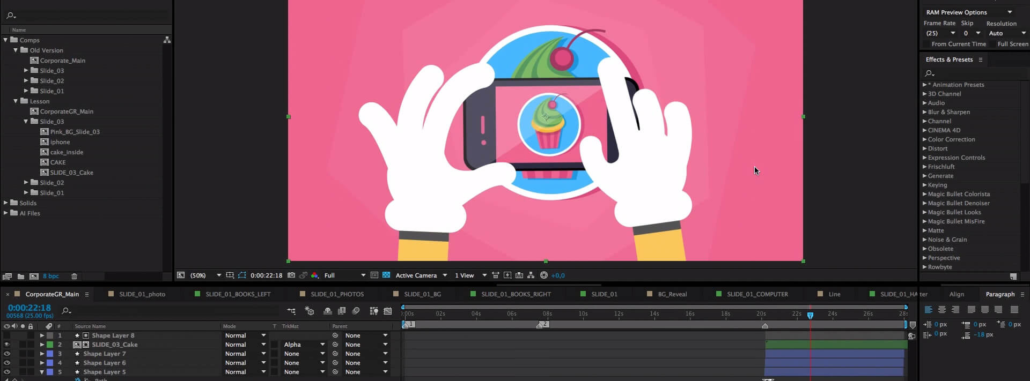Select left align text in Paragraph panel
This screenshot has height=381, width=1030.
pyautogui.click(x=928, y=310)
